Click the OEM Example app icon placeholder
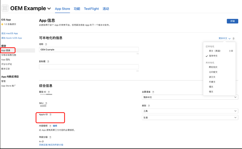242x149 pixels. click(x=5, y=8)
